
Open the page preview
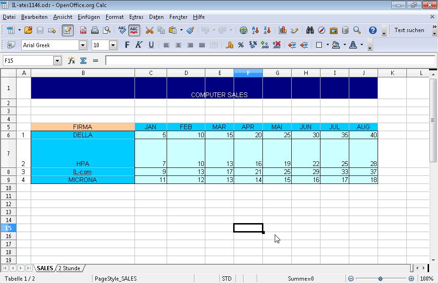(106, 30)
